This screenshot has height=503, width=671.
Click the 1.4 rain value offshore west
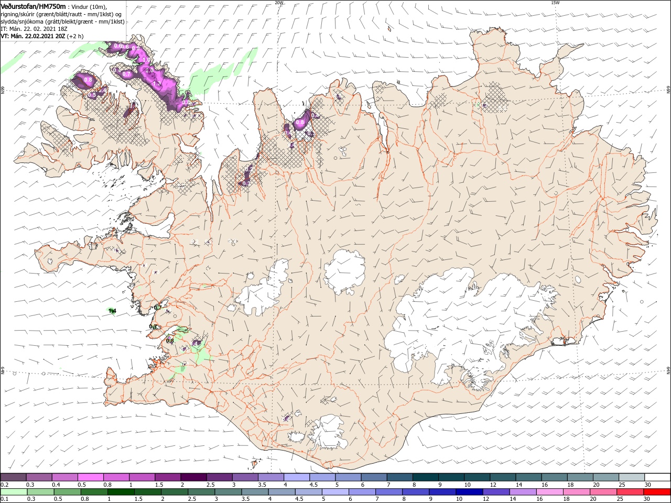tap(112, 311)
